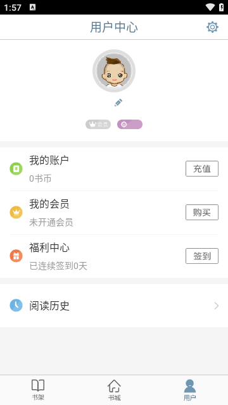Click the 购买 membership button
This screenshot has height=405, width=228.
pos(202,213)
